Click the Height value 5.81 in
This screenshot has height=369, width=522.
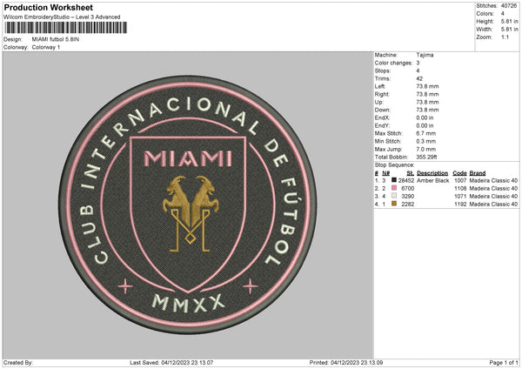click(509, 21)
